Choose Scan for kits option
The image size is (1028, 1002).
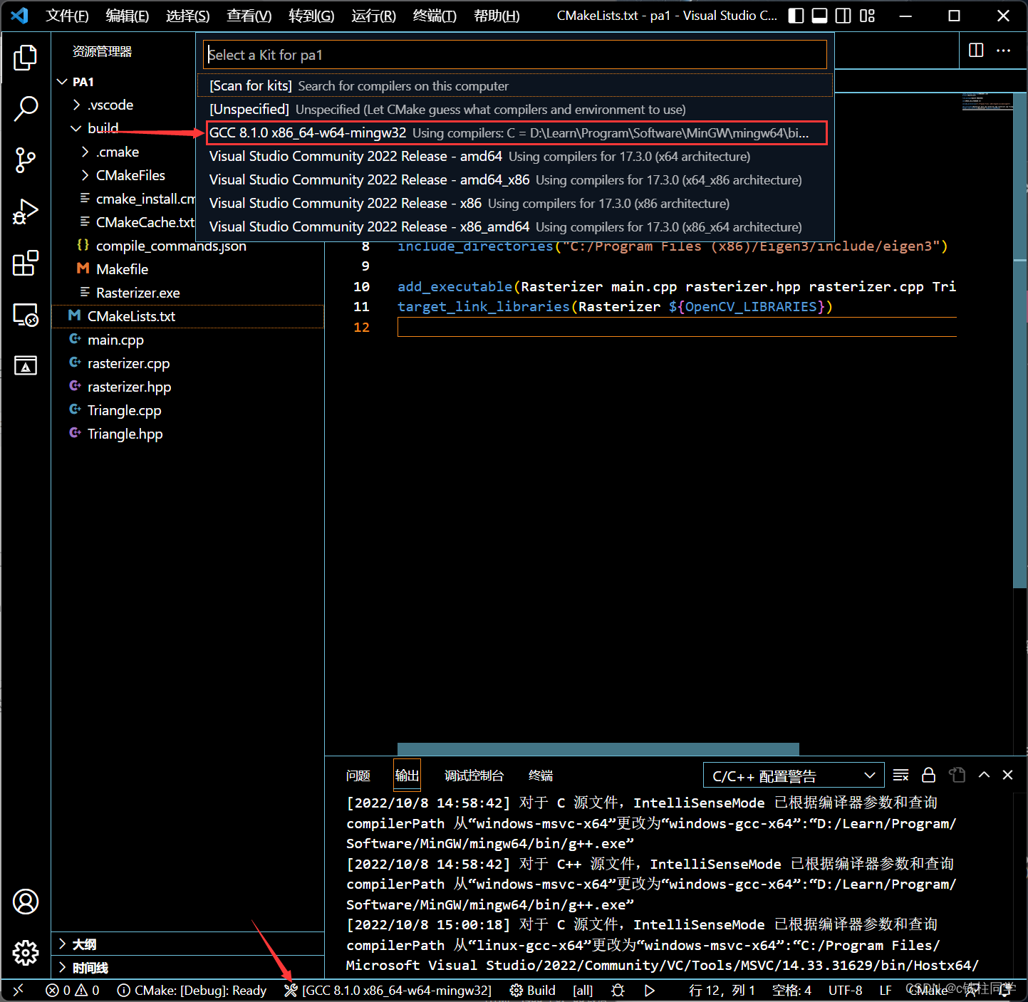tap(515, 85)
